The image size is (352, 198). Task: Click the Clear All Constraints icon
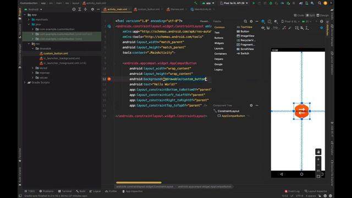(x=284, y=28)
